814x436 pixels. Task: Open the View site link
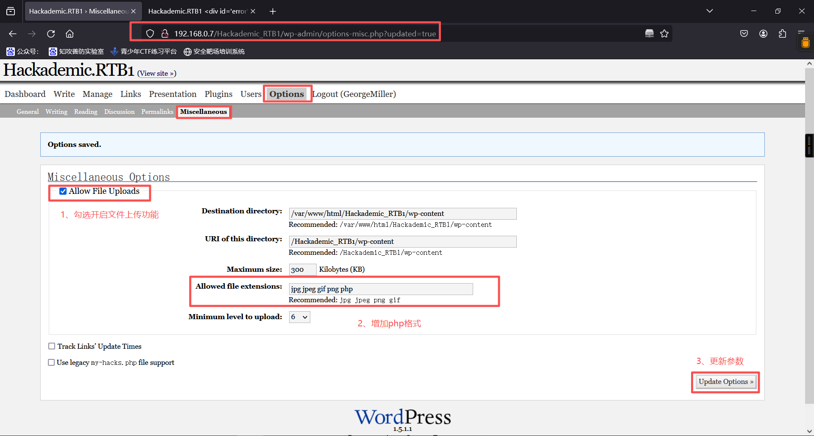click(x=157, y=73)
